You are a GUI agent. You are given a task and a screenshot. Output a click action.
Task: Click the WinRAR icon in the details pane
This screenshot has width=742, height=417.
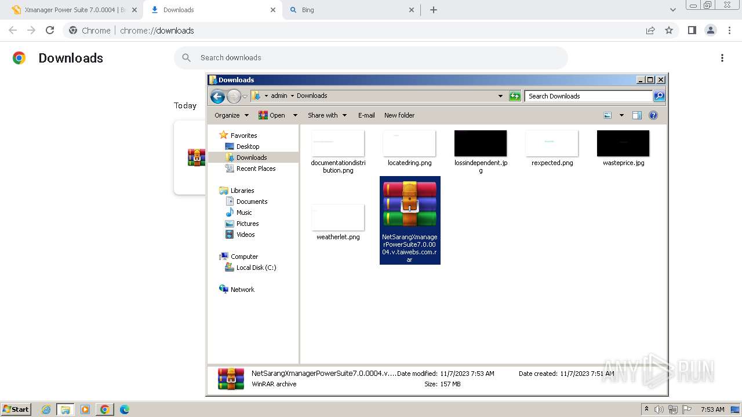click(x=231, y=379)
